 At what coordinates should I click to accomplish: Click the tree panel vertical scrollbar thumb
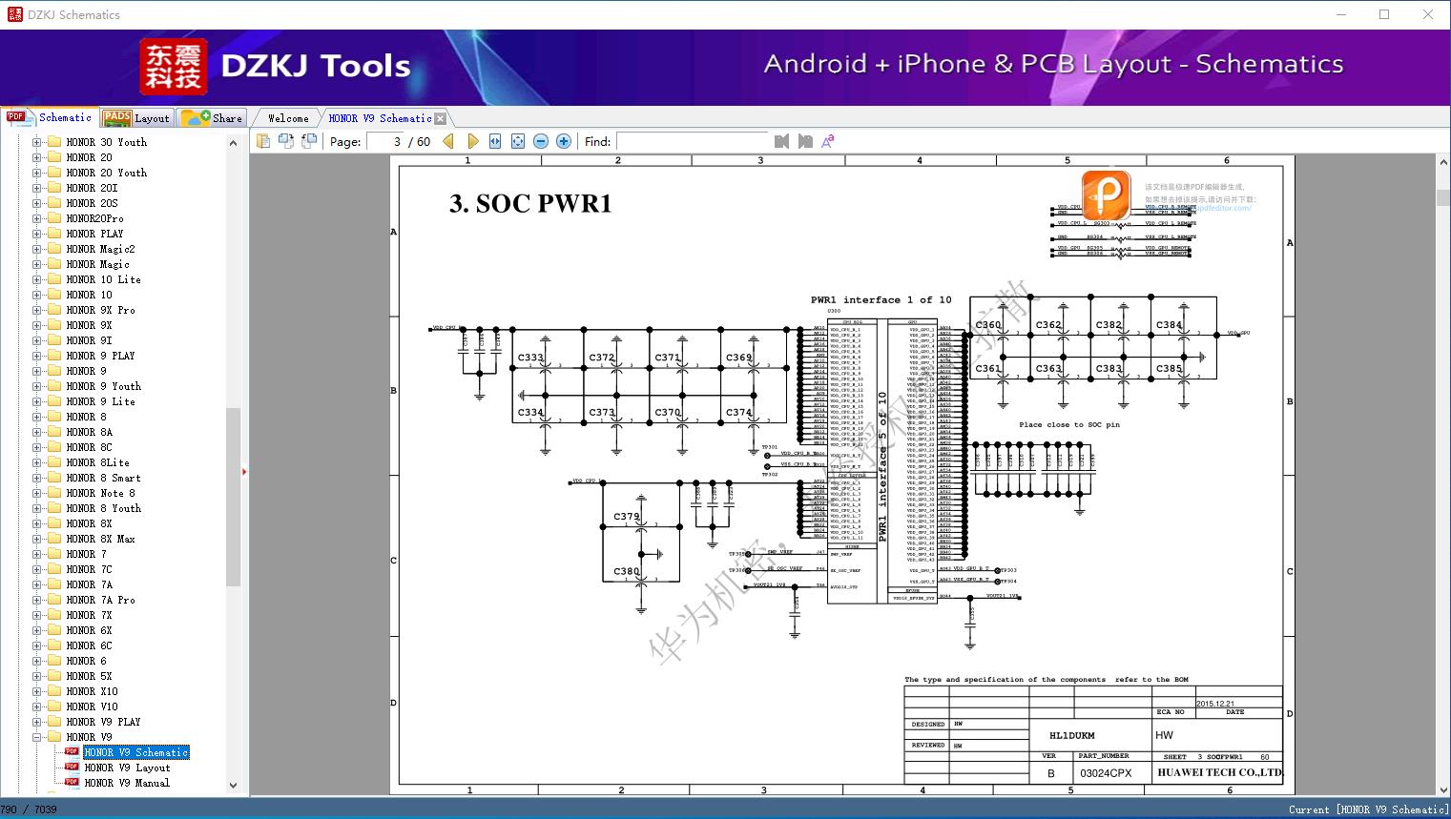pos(233,497)
